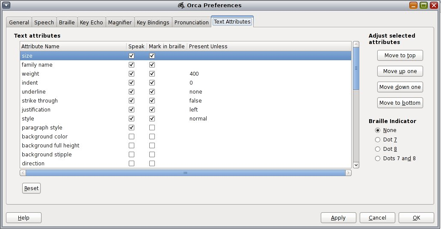Image resolution: width=441 pixels, height=229 pixels.
Task: Enable Speak for background stipple
Action: click(131, 155)
